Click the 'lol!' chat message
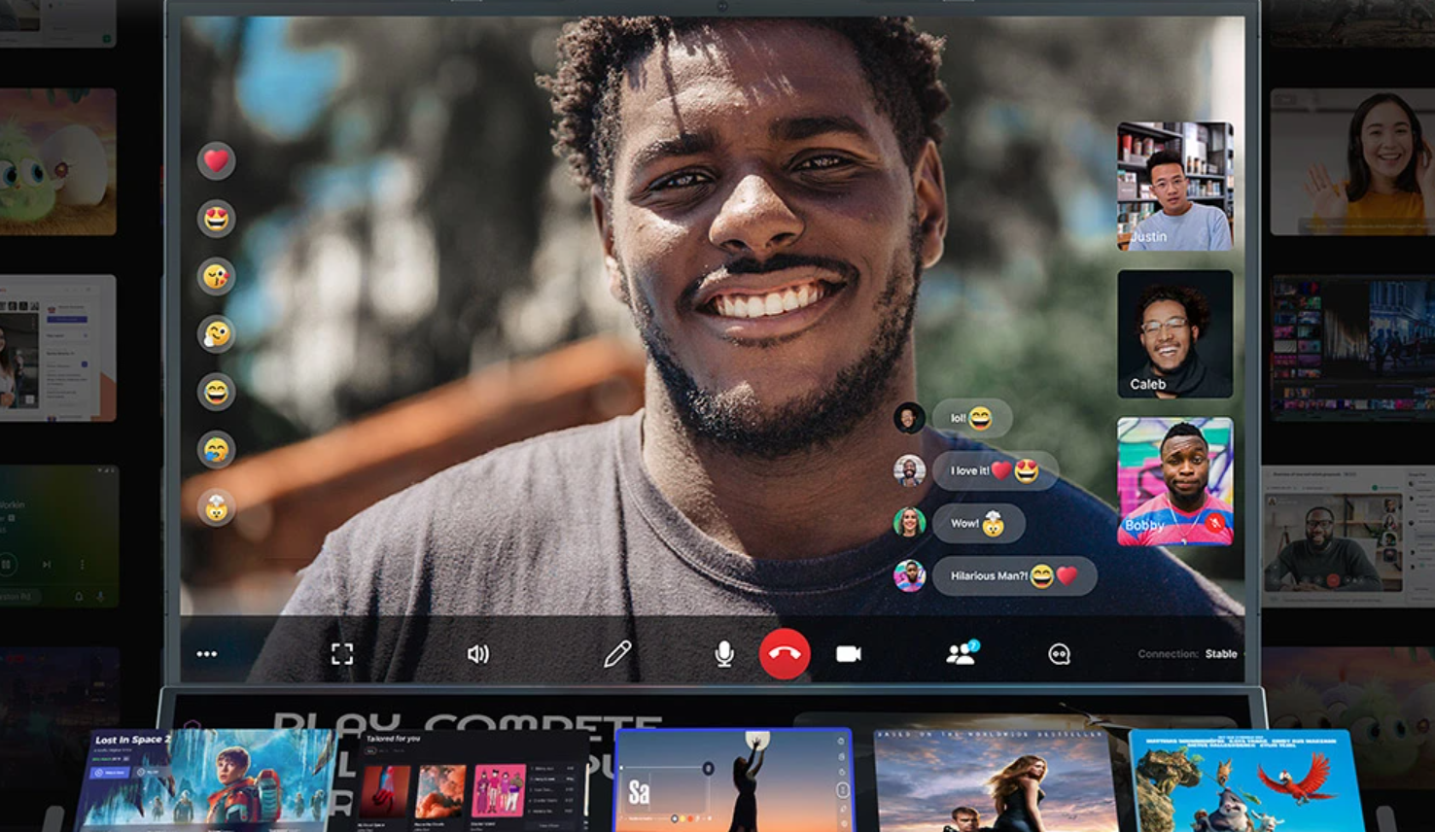Image resolution: width=1435 pixels, height=832 pixels. point(972,418)
